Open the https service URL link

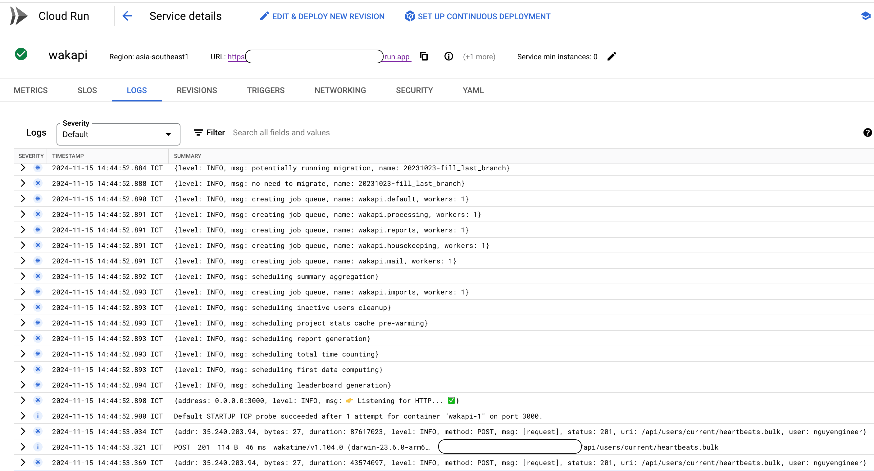click(x=236, y=56)
